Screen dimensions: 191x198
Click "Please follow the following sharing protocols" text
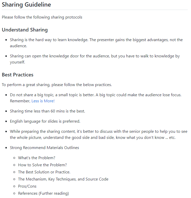42,17
